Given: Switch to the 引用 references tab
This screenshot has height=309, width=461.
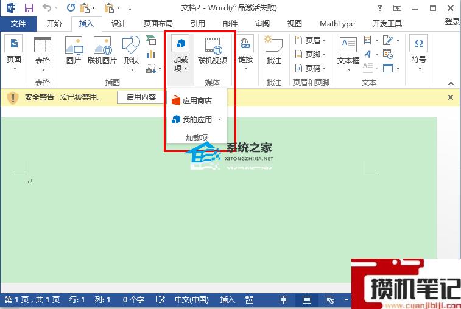Looking at the screenshot, I should coord(198,24).
